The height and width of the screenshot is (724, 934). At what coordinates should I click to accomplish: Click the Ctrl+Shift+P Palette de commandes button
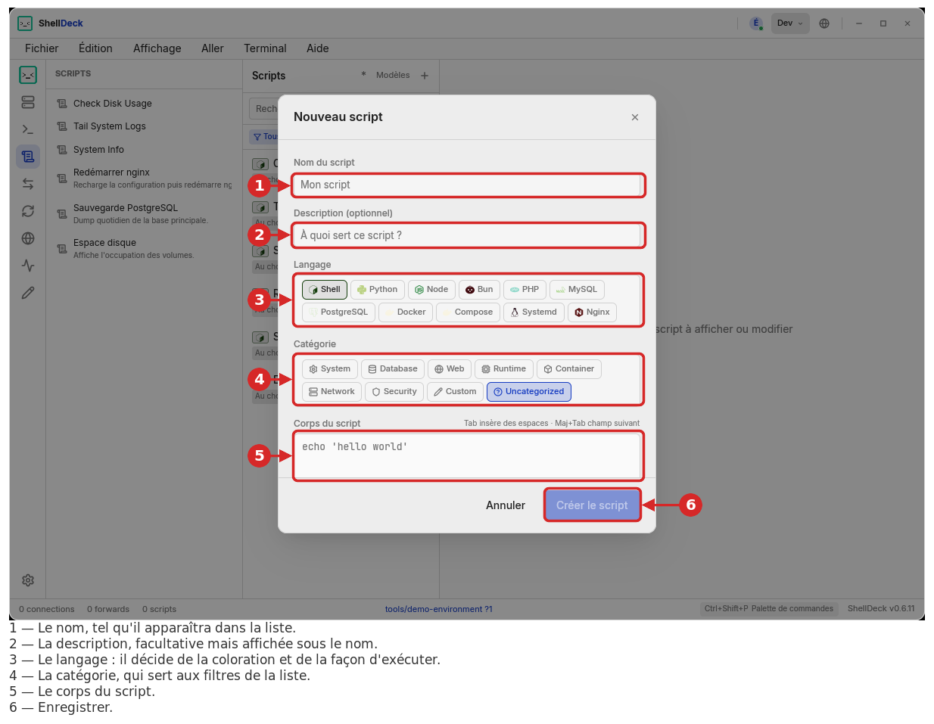[769, 609]
